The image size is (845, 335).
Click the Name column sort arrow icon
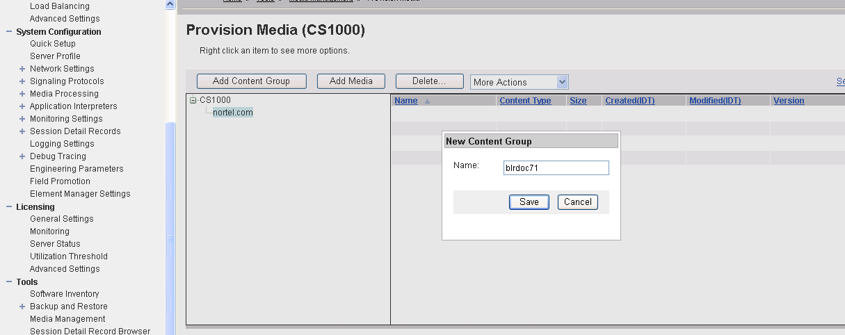pos(427,101)
